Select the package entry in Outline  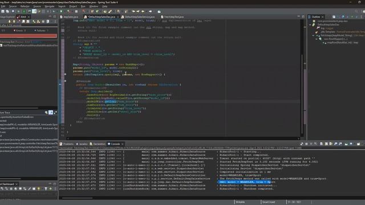tap(331, 21)
